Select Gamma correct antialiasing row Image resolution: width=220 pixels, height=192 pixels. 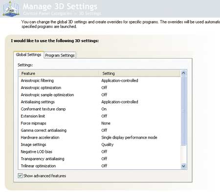99,130
